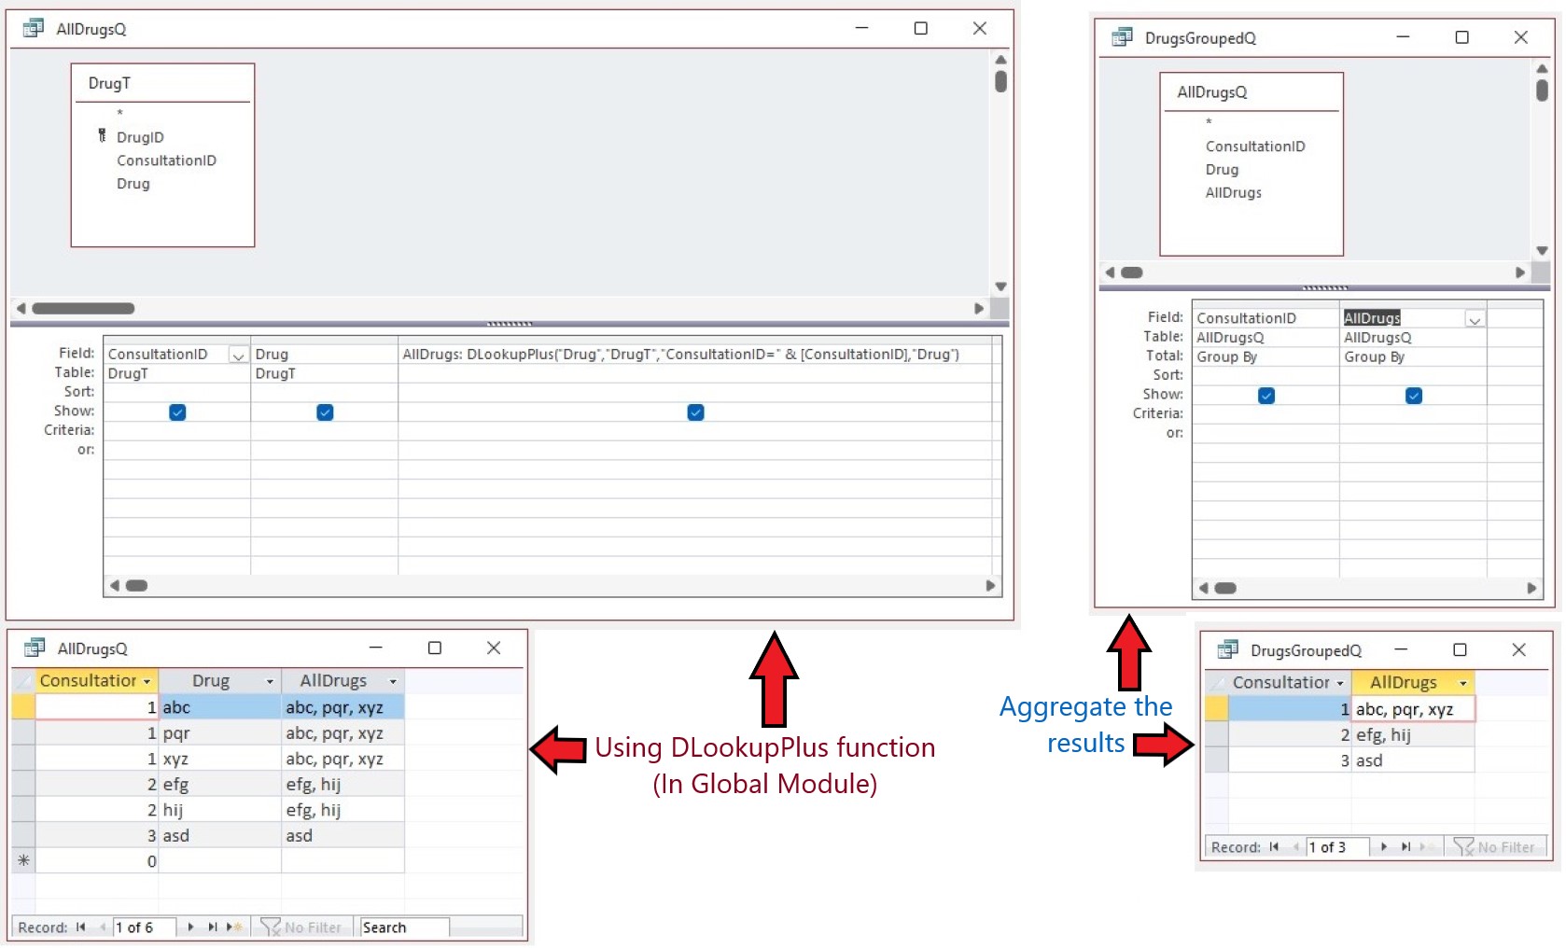
Task: Uncheck Show for ConsultationID in AllDrugsQ design
Action: point(177,412)
